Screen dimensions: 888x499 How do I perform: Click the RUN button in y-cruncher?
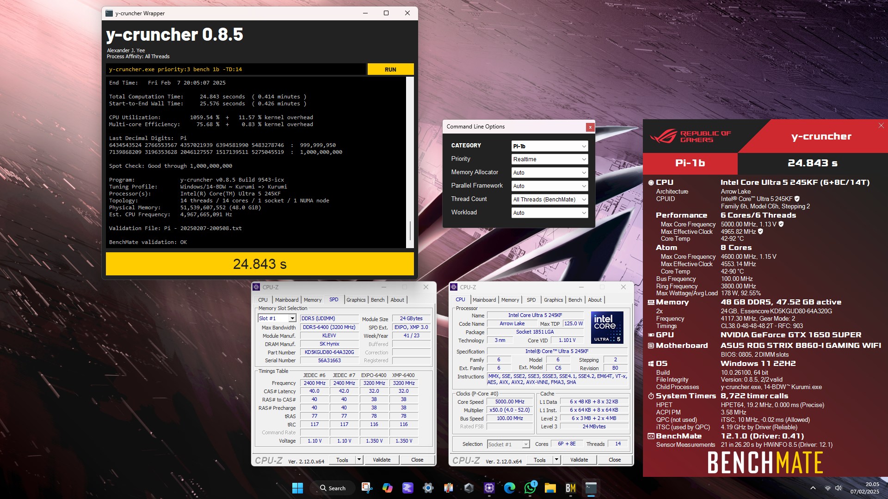(x=390, y=69)
